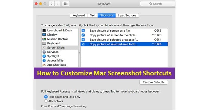
Task: Click in the Search field
Action: (157, 4)
